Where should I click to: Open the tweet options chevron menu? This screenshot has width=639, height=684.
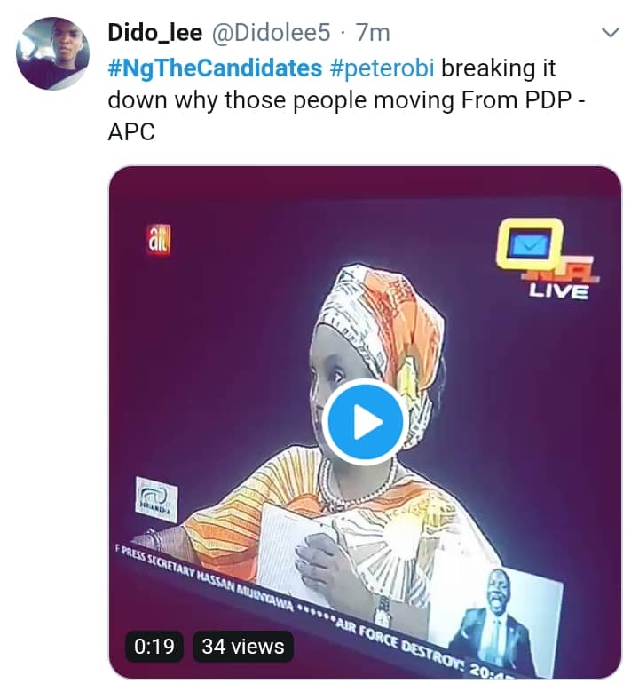610,35
